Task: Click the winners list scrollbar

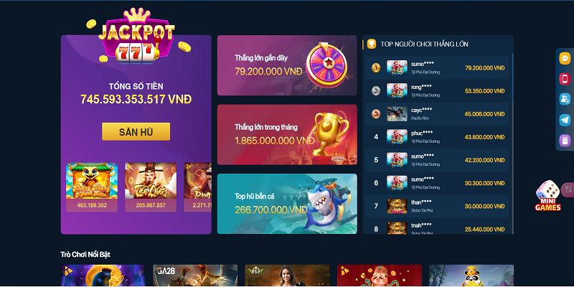Action: click(512, 143)
